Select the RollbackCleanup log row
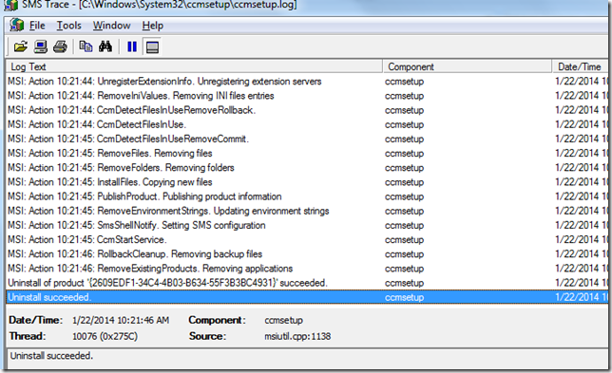Image resolution: width=612 pixels, height=373 pixels. pos(307,254)
